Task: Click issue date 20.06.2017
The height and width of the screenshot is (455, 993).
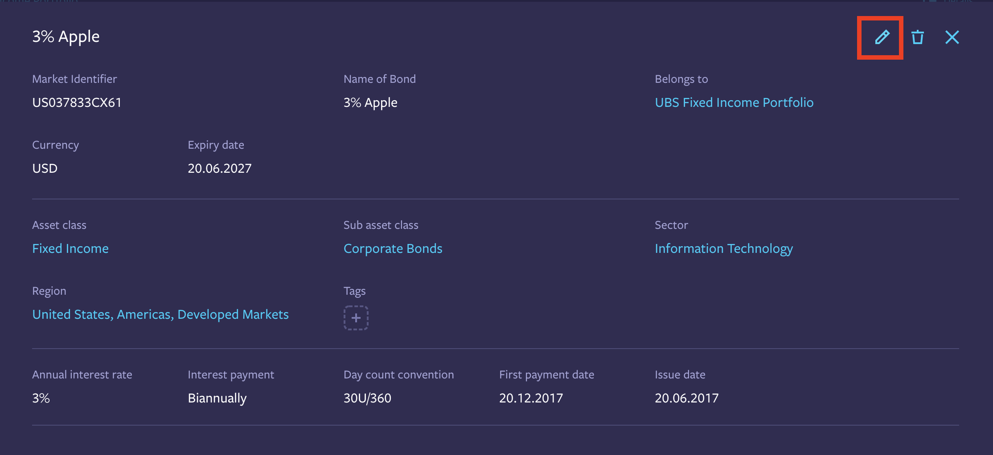Action: (x=686, y=398)
